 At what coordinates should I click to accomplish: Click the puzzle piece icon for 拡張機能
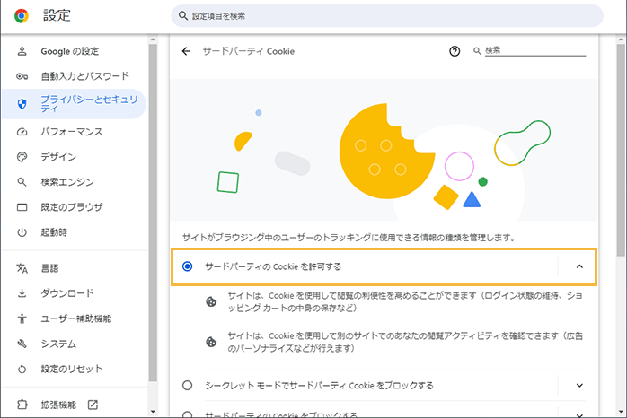click(x=22, y=405)
